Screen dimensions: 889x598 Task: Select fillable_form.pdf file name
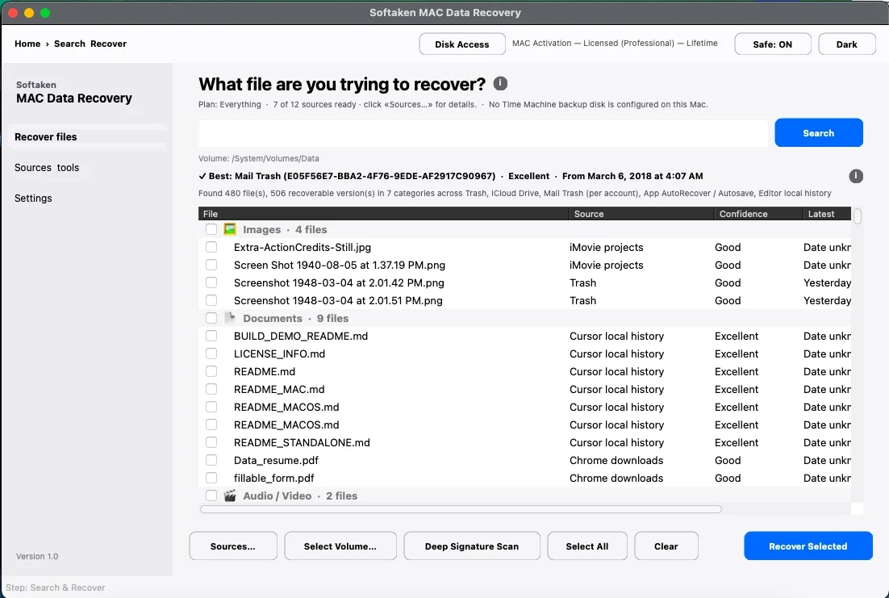point(273,477)
